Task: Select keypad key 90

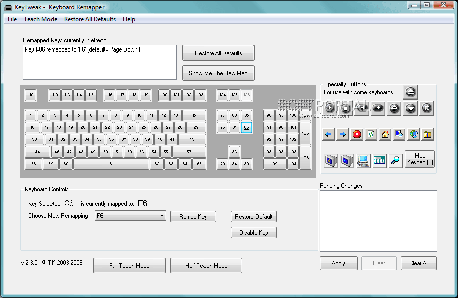Action: (x=269, y=115)
